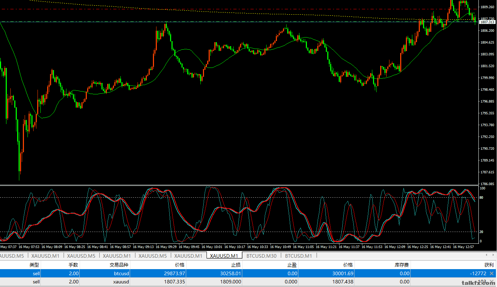Click the indicator level 80 label
The image size is (497, 287).
click(482, 197)
